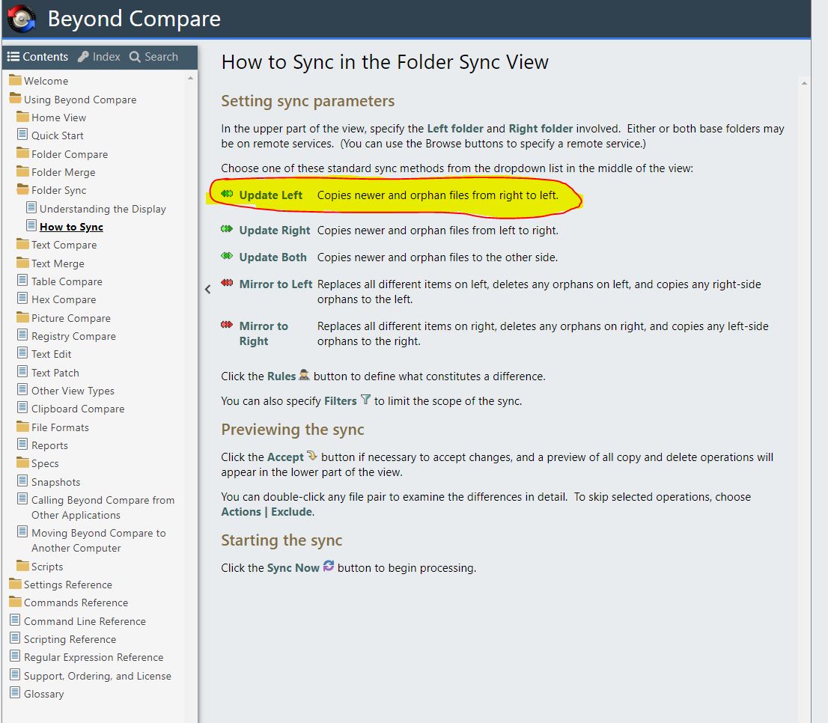This screenshot has height=723, width=828.
Task: Expand the Commands Reference folder
Action: tap(69, 602)
